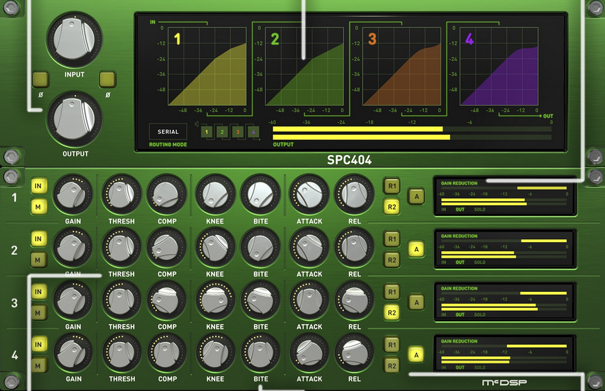The image size is (605, 391).
Task: Click the band 4 THRESH knob
Action: click(x=121, y=353)
